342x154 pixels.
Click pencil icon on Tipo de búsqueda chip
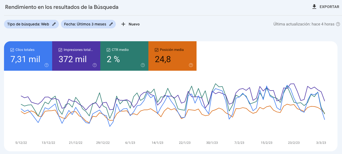54,24
